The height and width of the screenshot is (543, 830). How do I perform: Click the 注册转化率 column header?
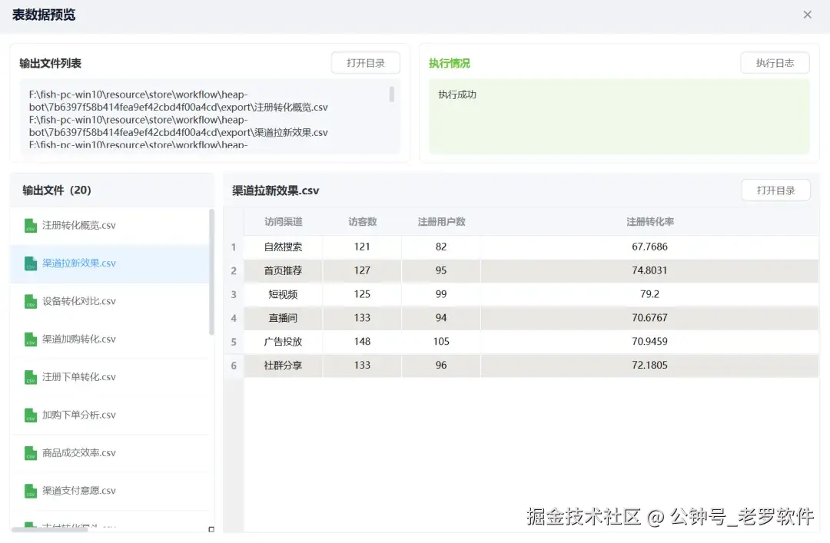(649, 222)
